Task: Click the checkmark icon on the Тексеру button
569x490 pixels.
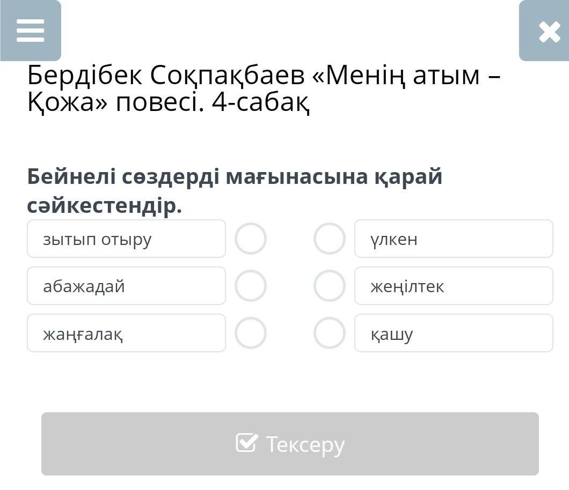Action: tap(246, 443)
